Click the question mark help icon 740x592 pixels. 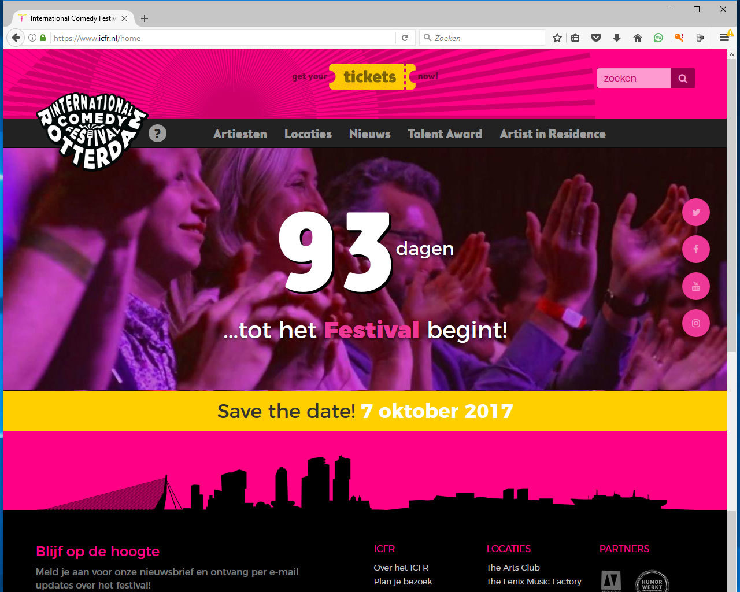157,134
